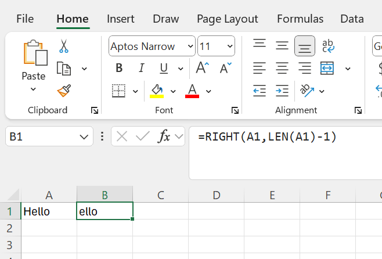This screenshot has width=382, height=259.
Task: Click the Paste clipboard icon
Action: [x=35, y=52]
